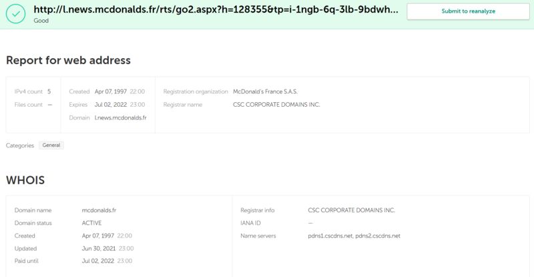Click the Expires date Jul 02, 2022
Image resolution: width=534 pixels, height=277 pixels.
(111, 105)
